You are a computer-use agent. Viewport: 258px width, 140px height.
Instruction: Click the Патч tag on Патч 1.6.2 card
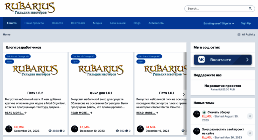point(9,62)
